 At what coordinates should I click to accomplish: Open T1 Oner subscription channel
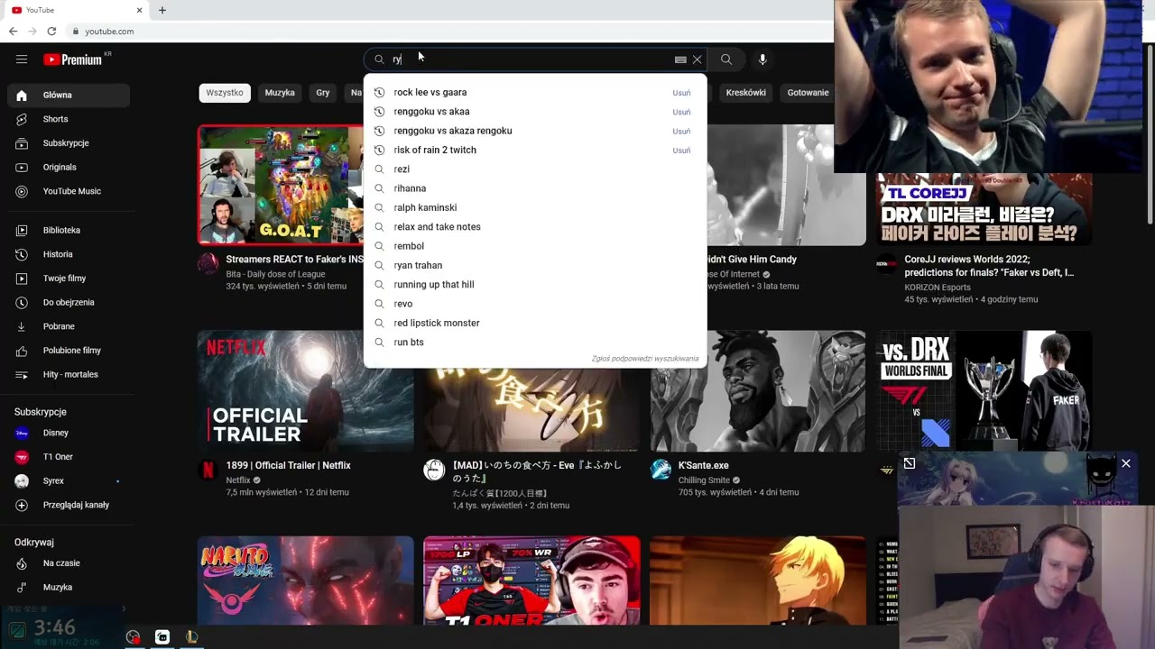point(69,457)
